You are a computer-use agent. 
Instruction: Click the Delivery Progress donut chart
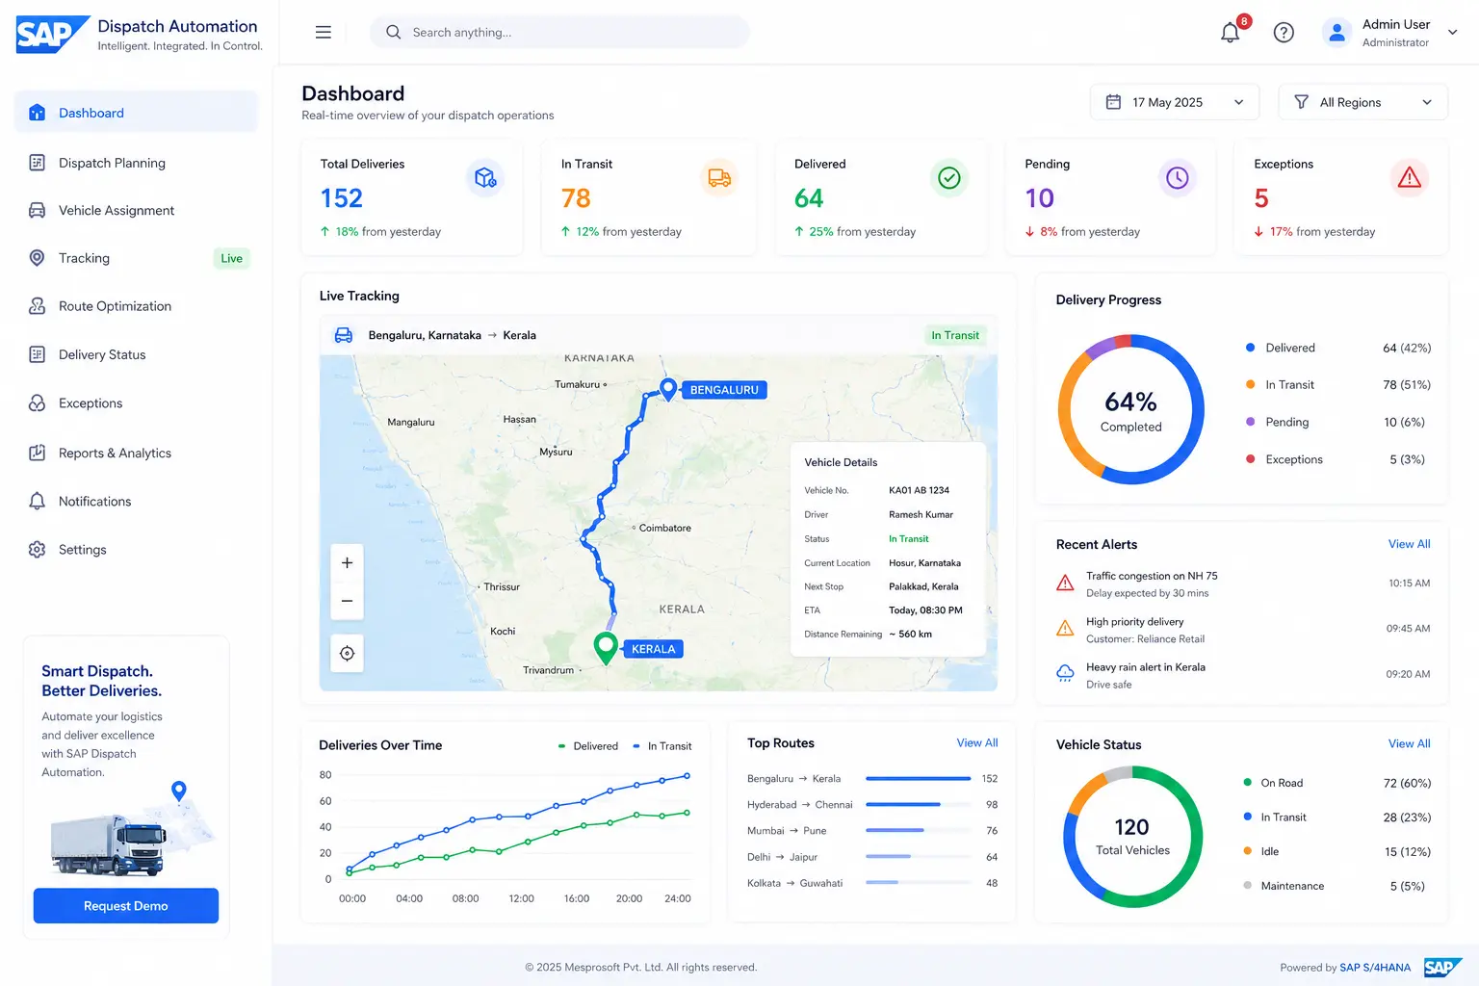pos(1131,409)
